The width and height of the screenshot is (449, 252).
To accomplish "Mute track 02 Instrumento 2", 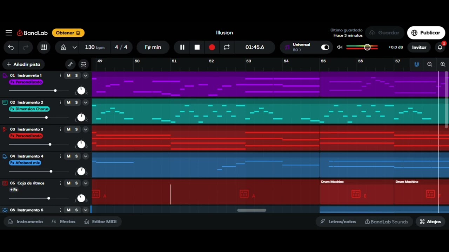I will point(68,103).
